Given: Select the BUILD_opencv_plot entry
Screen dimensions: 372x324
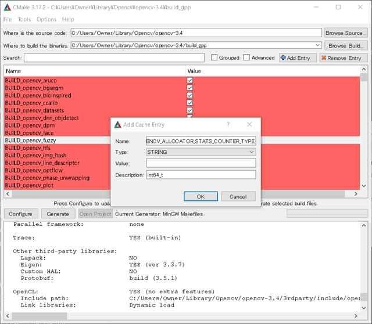Looking at the screenshot, I should [29, 185].
